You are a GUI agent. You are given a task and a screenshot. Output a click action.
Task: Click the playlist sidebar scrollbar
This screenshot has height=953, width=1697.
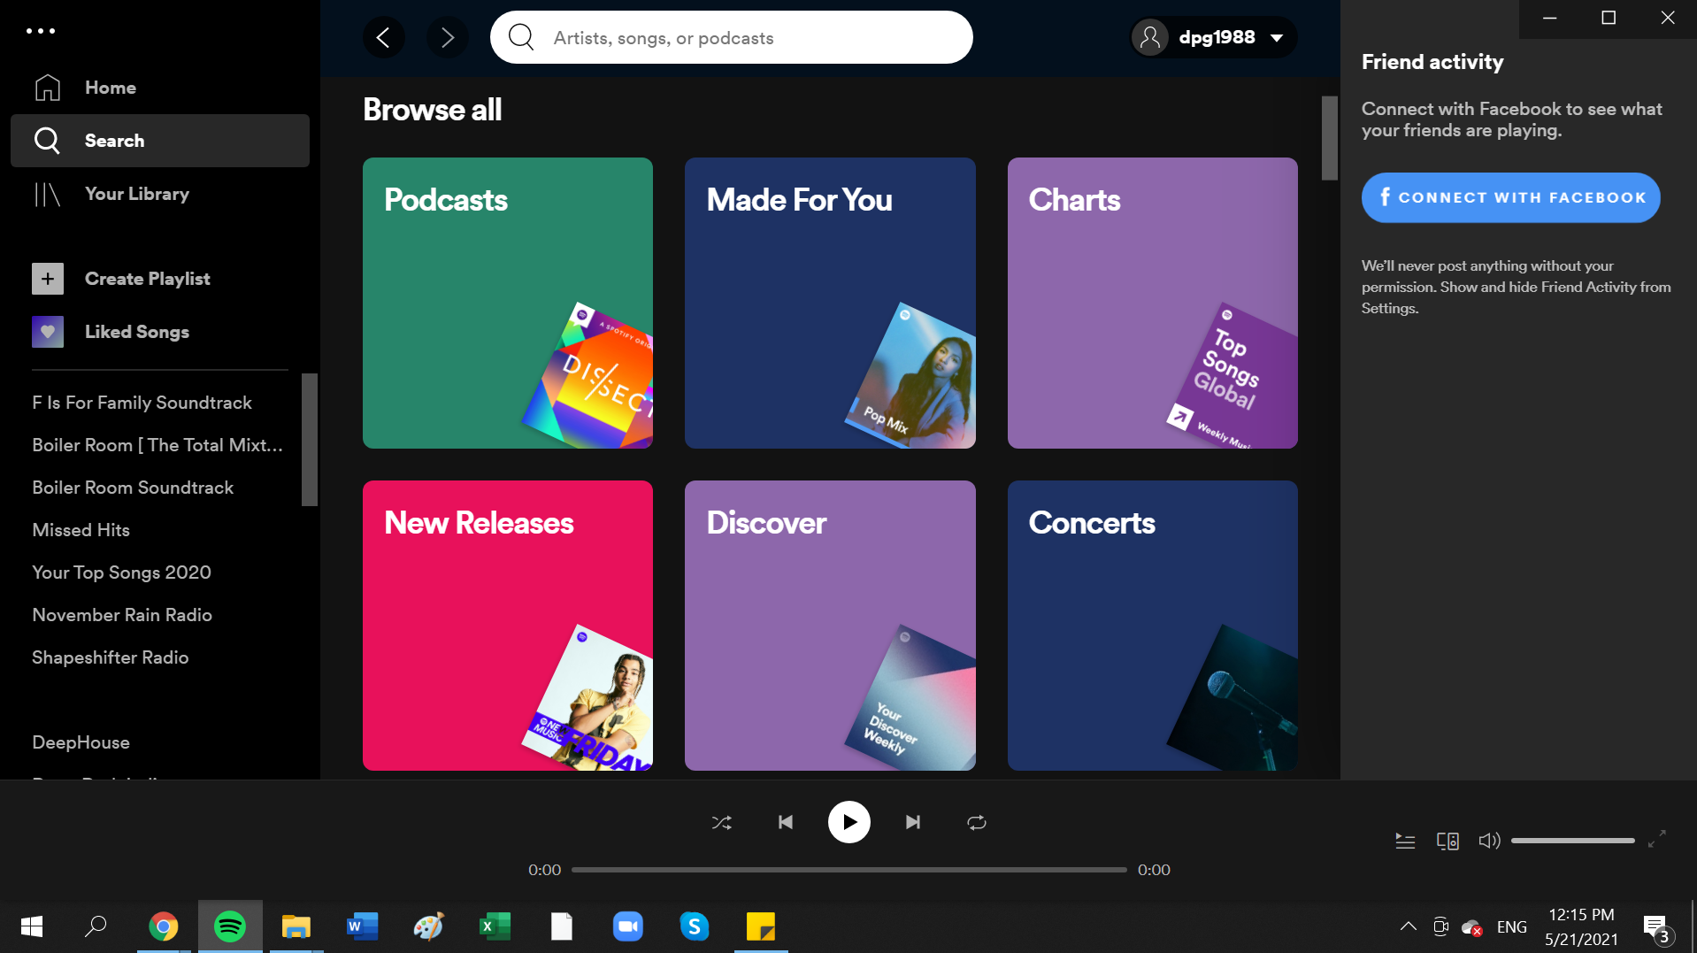click(309, 440)
